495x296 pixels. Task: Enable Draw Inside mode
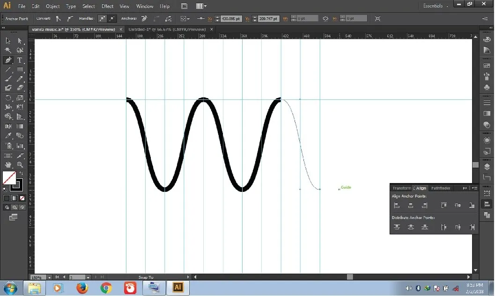[22, 207]
